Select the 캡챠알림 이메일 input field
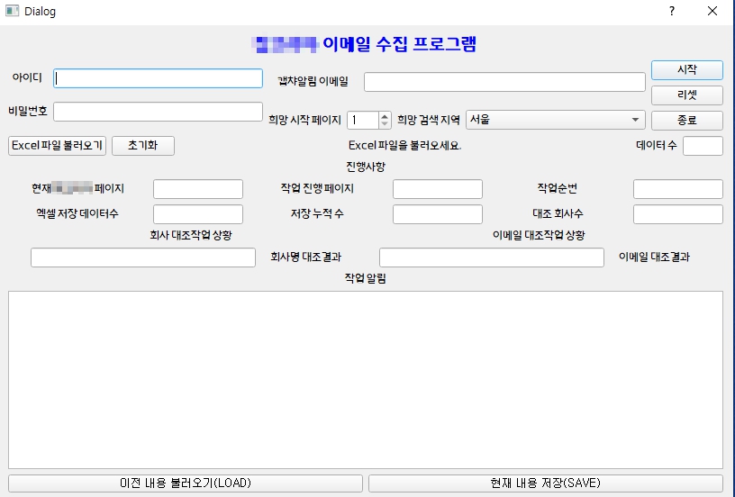Viewport: 735px width, 497px height. coord(504,82)
